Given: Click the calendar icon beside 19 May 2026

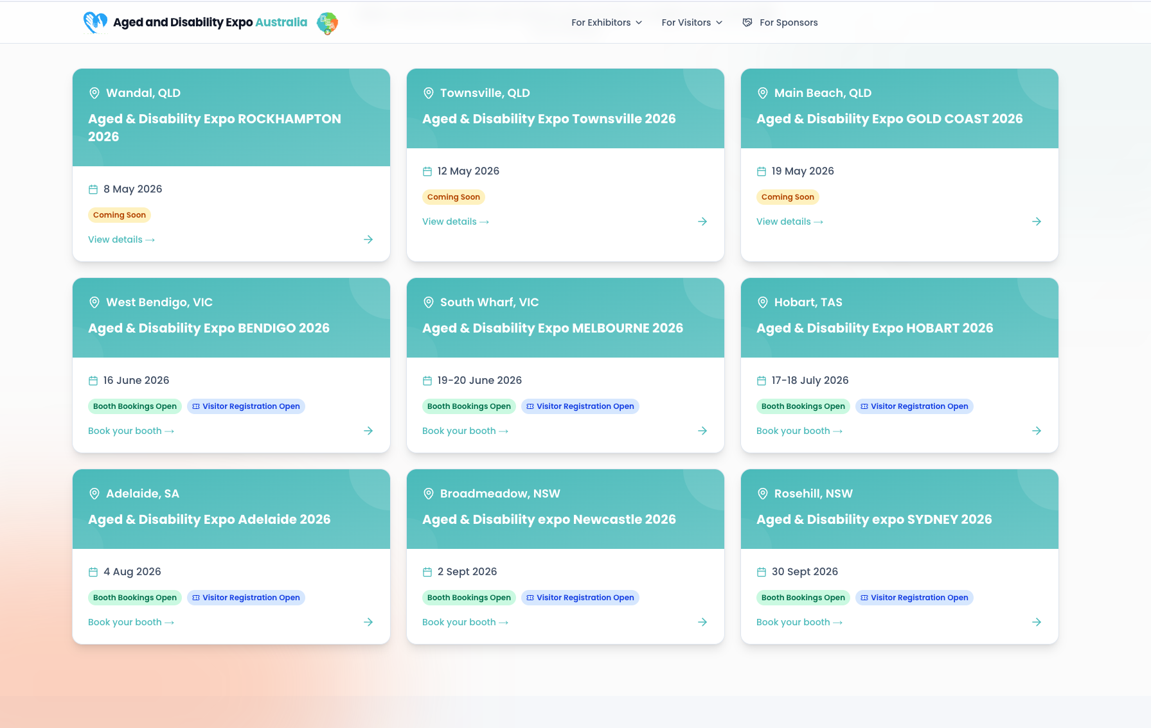Looking at the screenshot, I should [x=762, y=171].
